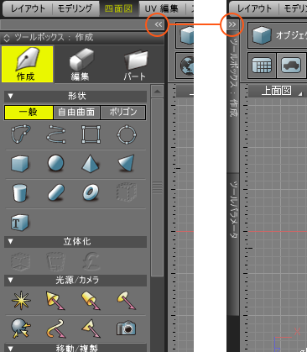
Task: Open the UV 編集 tab
Action: (161, 9)
